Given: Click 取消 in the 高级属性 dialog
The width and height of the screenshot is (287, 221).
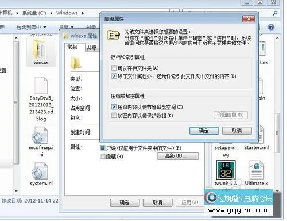Looking at the screenshot, I should pos(237,131).
